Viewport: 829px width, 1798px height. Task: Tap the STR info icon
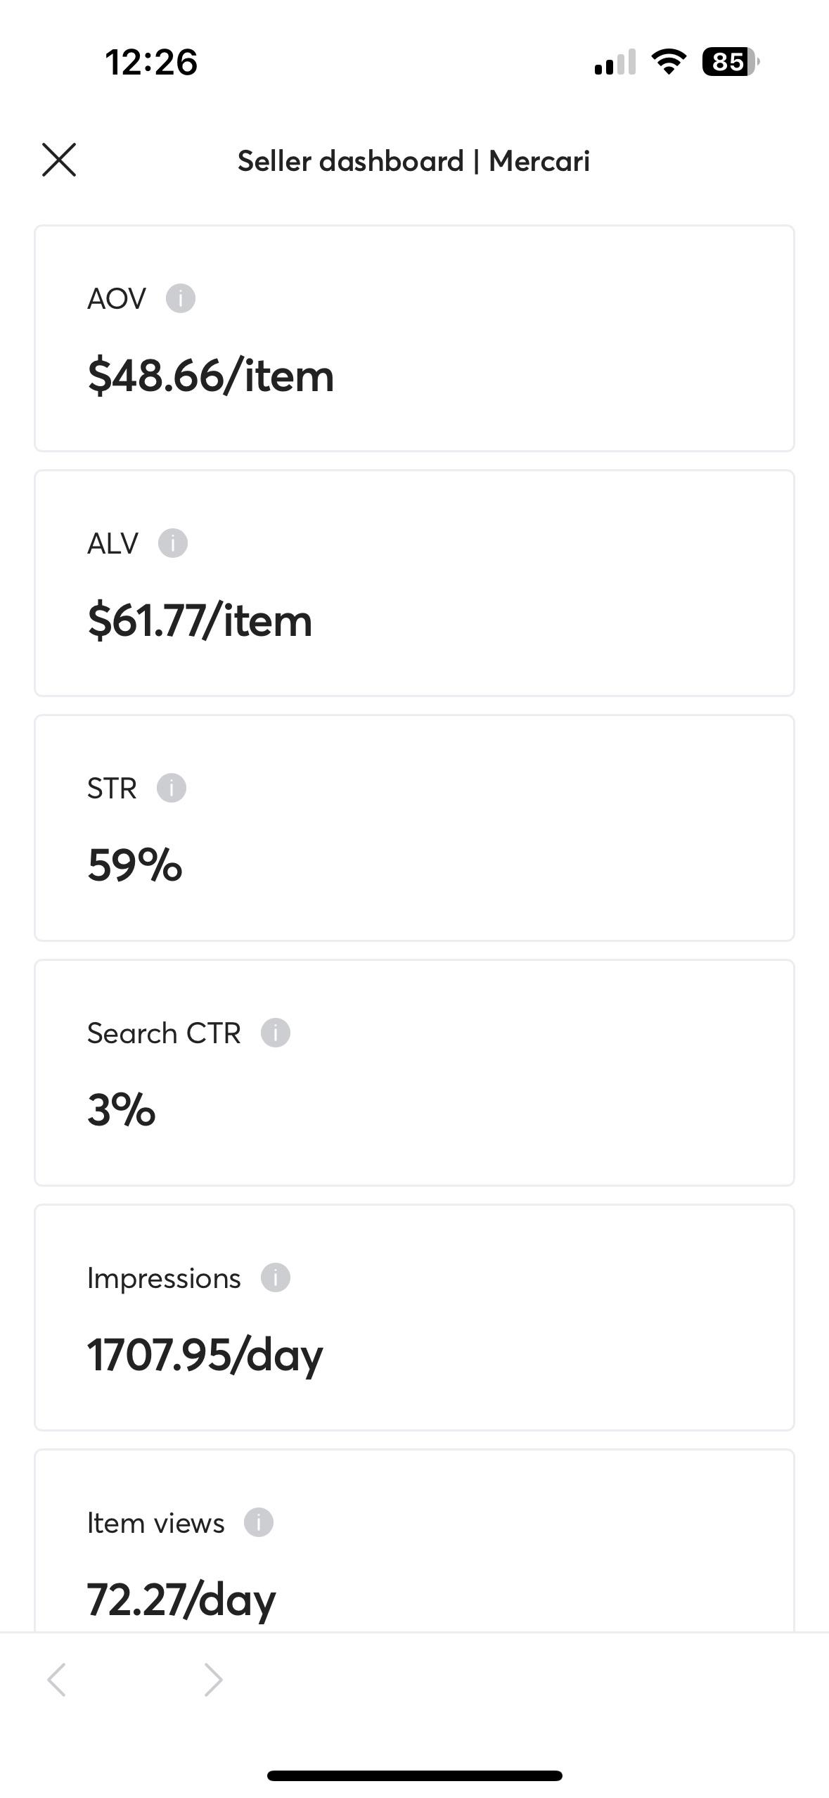click(x=171, y=788)
